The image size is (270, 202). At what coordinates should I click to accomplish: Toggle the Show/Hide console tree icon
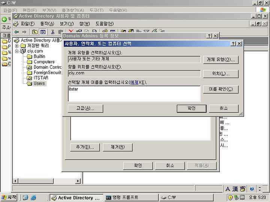(42, 32)
